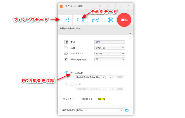Screen dimensions: 185x118
Task: Open the shopping cart purchase icon
Action: [x=108, y=6]
